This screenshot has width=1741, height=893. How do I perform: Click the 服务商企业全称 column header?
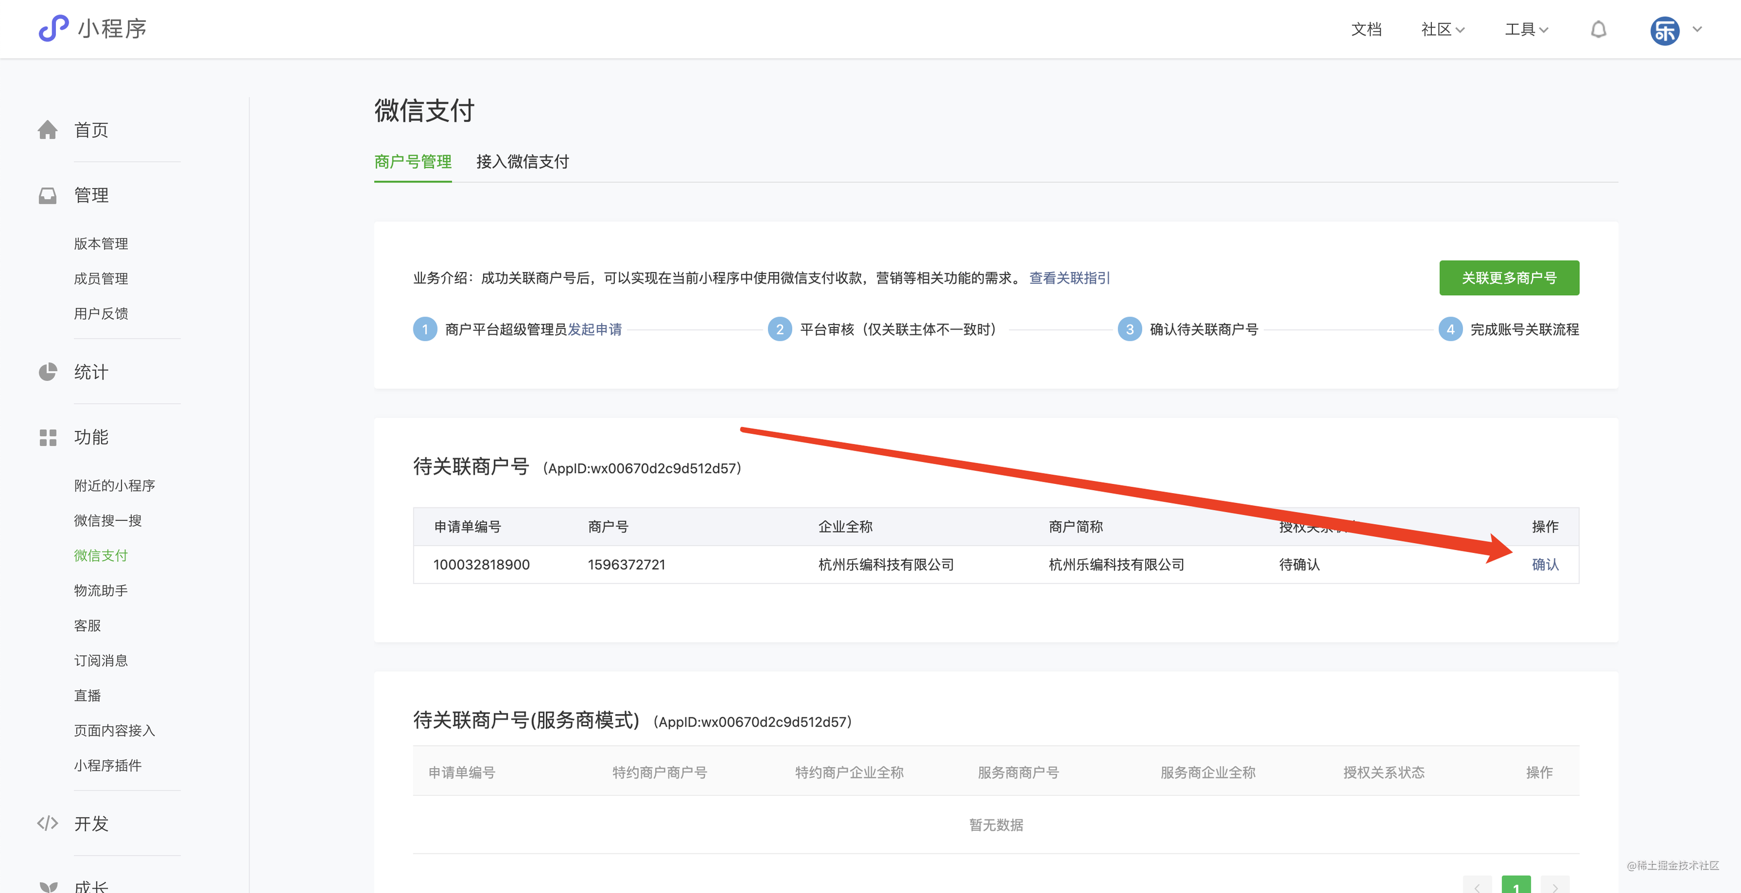[x=1208, y=772]
